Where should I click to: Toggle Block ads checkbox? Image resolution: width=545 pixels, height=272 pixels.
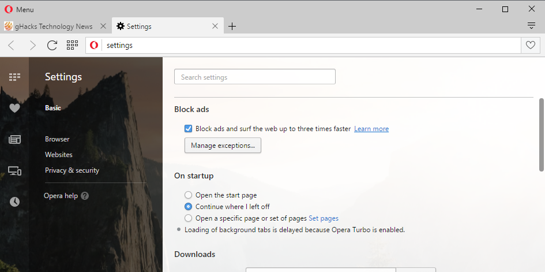click(188, 129)
